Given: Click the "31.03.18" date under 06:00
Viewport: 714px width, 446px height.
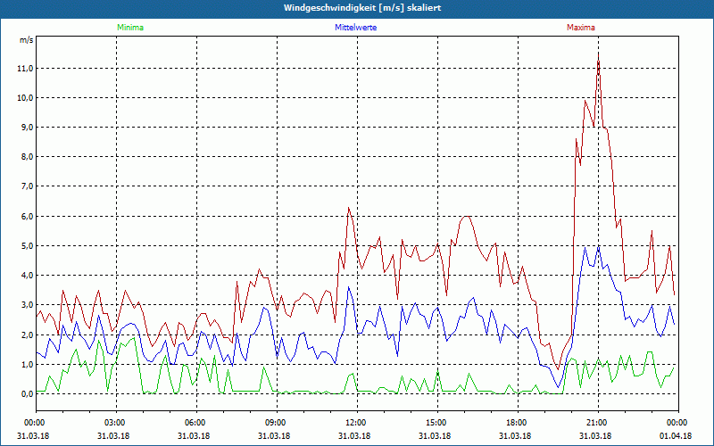Looking at the screenshot, I should 194,436.
